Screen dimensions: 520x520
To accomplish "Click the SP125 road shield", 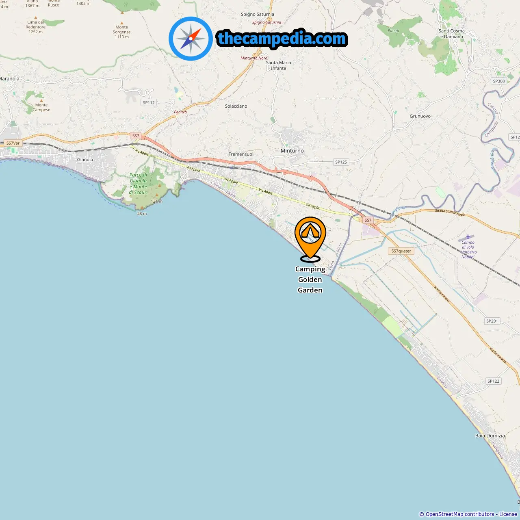I will (341, 162).
